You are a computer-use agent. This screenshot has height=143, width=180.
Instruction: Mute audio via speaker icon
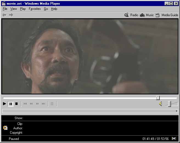point(161,104)
